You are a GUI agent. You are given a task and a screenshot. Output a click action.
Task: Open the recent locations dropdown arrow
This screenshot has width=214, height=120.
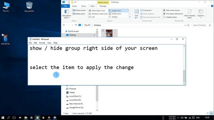click(x=72, y=25)
